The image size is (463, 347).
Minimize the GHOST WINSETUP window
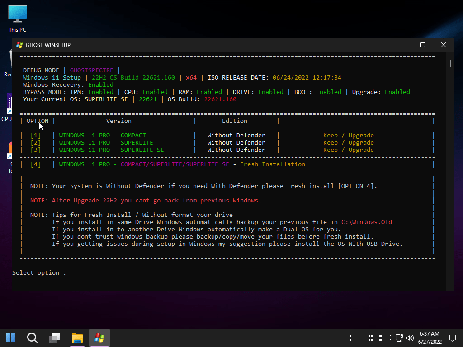(402, 45)
